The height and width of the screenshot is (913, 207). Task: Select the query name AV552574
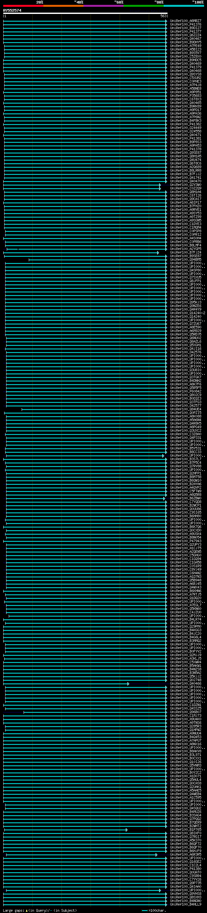tap(12, 10)
